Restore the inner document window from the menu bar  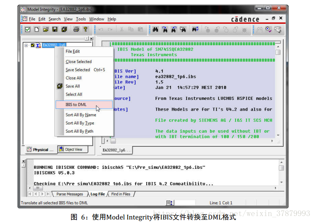[273, 18]
